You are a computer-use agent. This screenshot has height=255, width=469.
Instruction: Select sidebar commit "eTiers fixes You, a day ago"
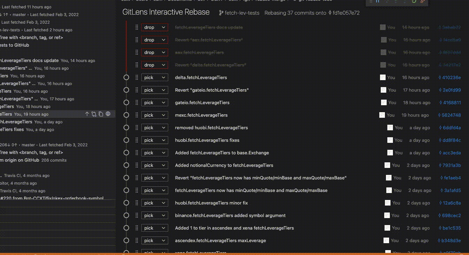point(27,129)
